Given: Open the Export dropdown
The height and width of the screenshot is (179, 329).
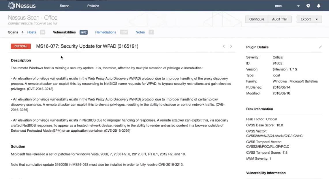Looking at the screenshot, I should [309, 19].
